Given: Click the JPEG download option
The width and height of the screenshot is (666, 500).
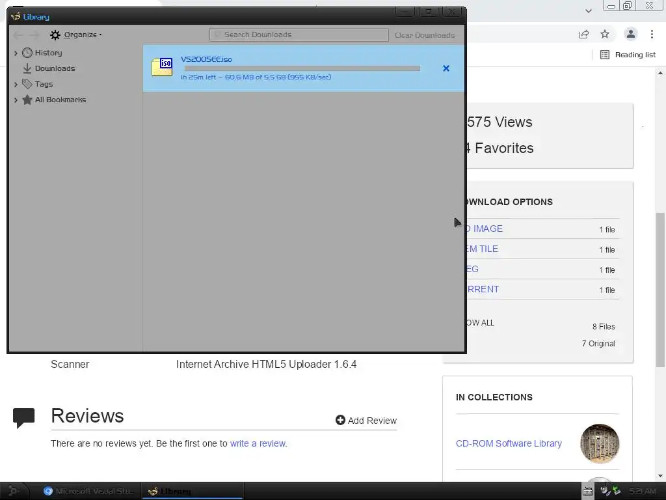Looking at the screenshot, I should click(473, 269).
